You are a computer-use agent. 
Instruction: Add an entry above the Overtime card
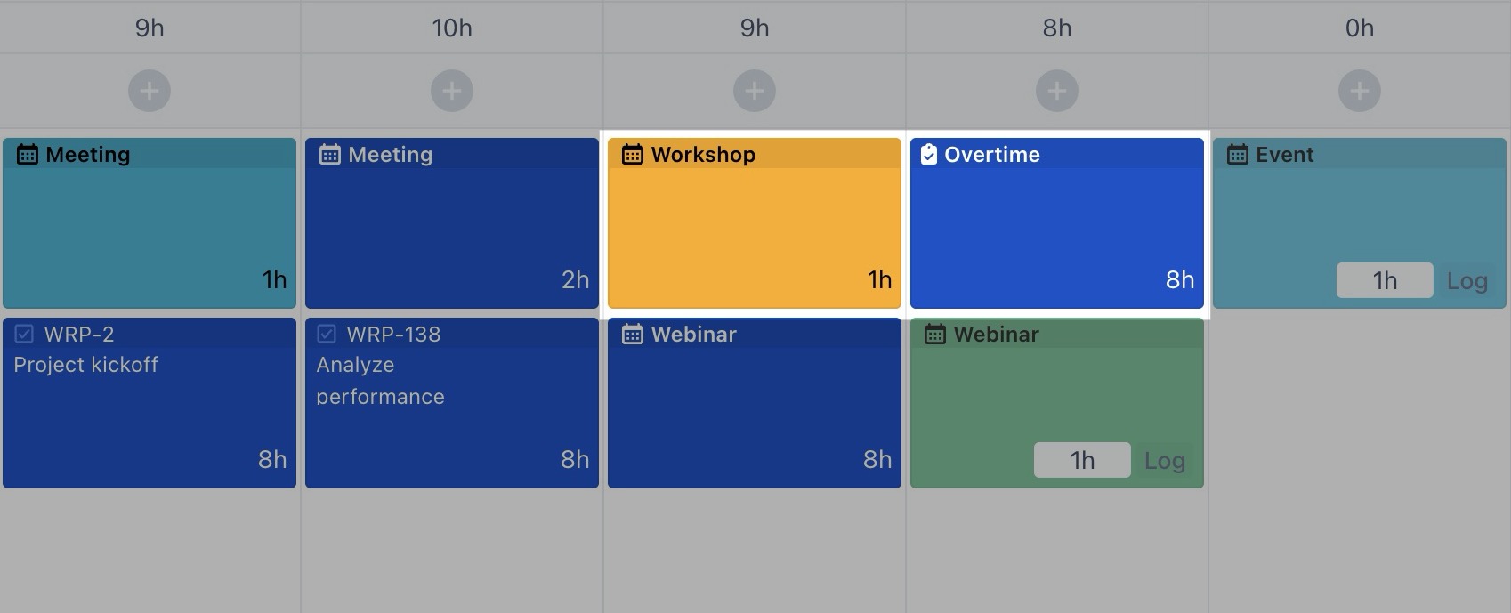[x=1057, y=91]
